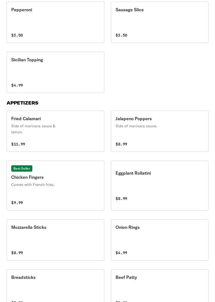Click the $4.99 Onion Rings price
The width and height of the screenshot is (215, 302).
121,253
